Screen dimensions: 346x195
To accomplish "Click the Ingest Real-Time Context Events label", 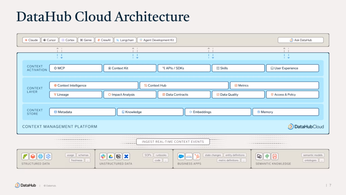I will pos(173,142).
